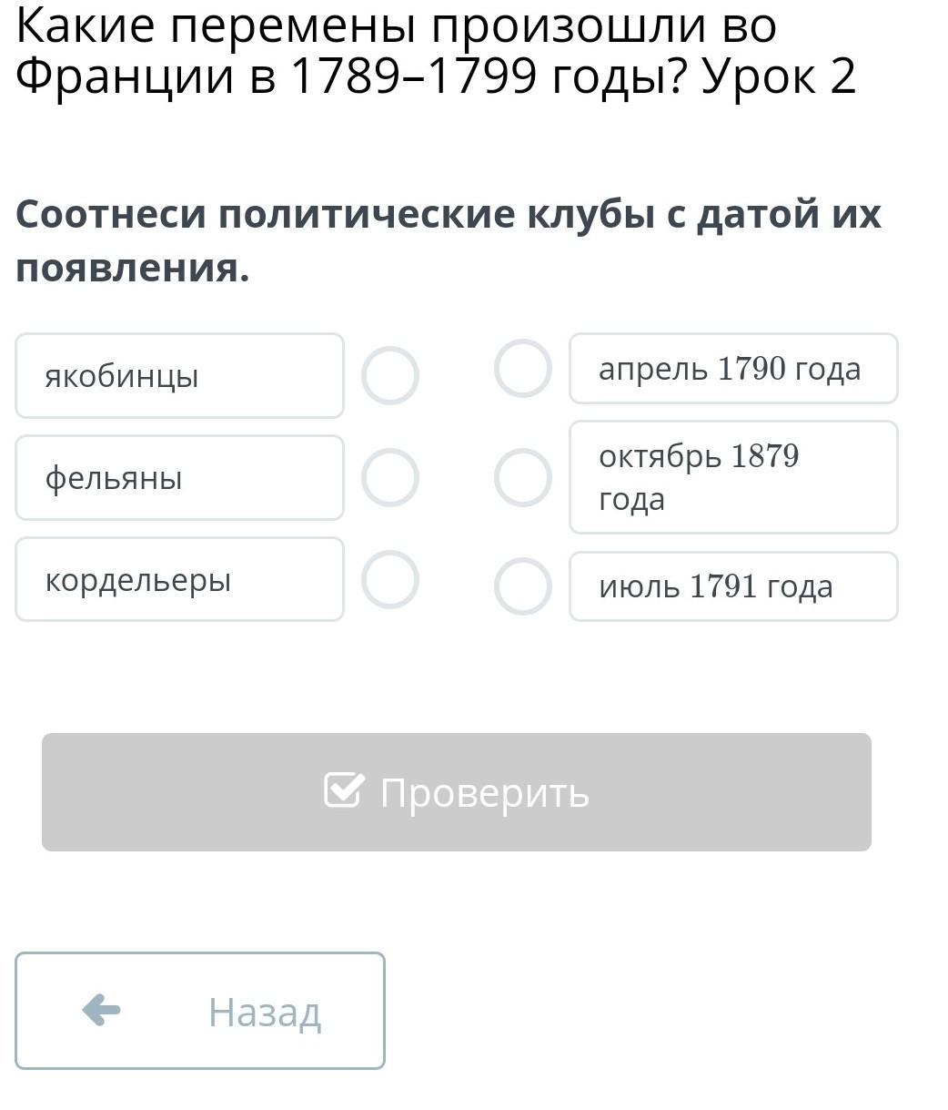Click the question text Соотнеси политические клубы

[449, 241]
